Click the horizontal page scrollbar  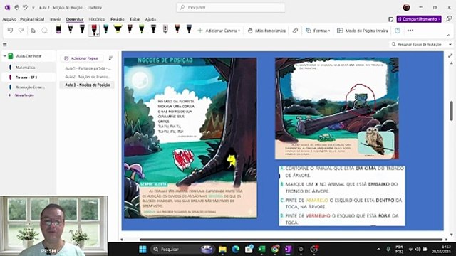click(291, 240)
